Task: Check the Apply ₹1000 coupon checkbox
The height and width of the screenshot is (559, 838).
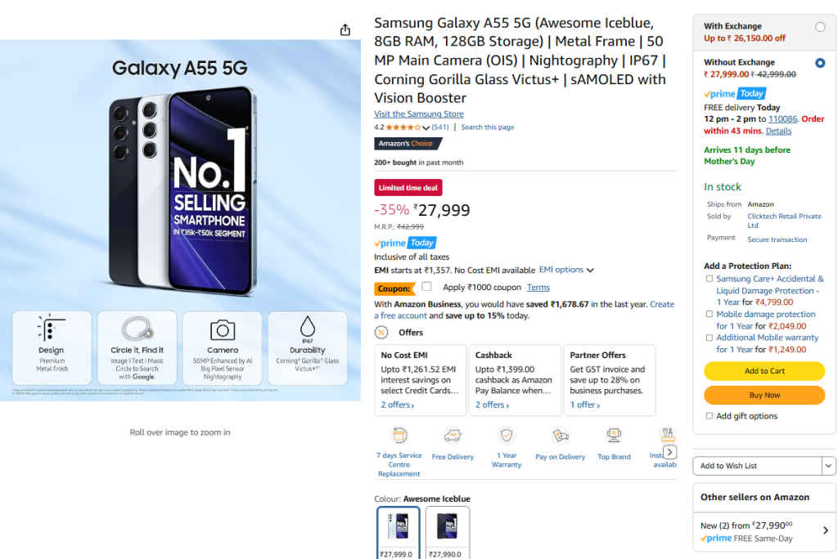Action: click(x=426, y=287)
